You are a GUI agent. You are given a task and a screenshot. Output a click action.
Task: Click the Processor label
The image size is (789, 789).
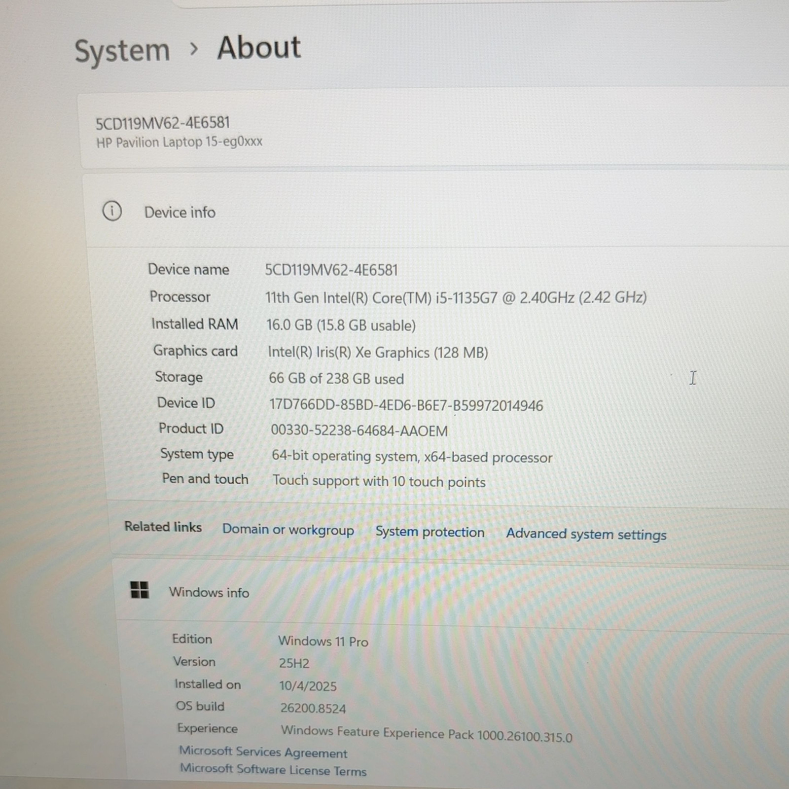(x=180, y=297)
